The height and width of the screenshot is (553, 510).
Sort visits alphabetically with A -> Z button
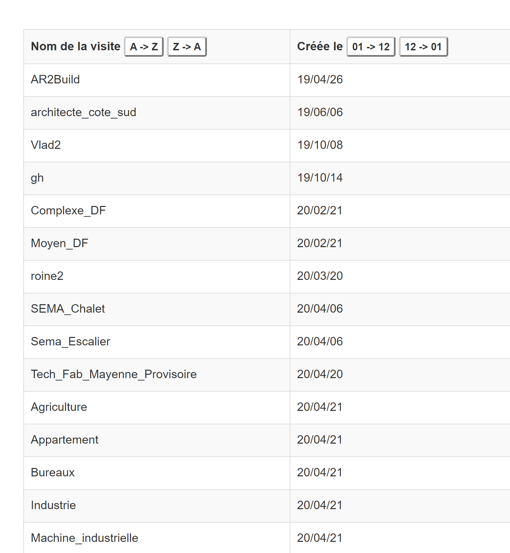tap(144, 47)
